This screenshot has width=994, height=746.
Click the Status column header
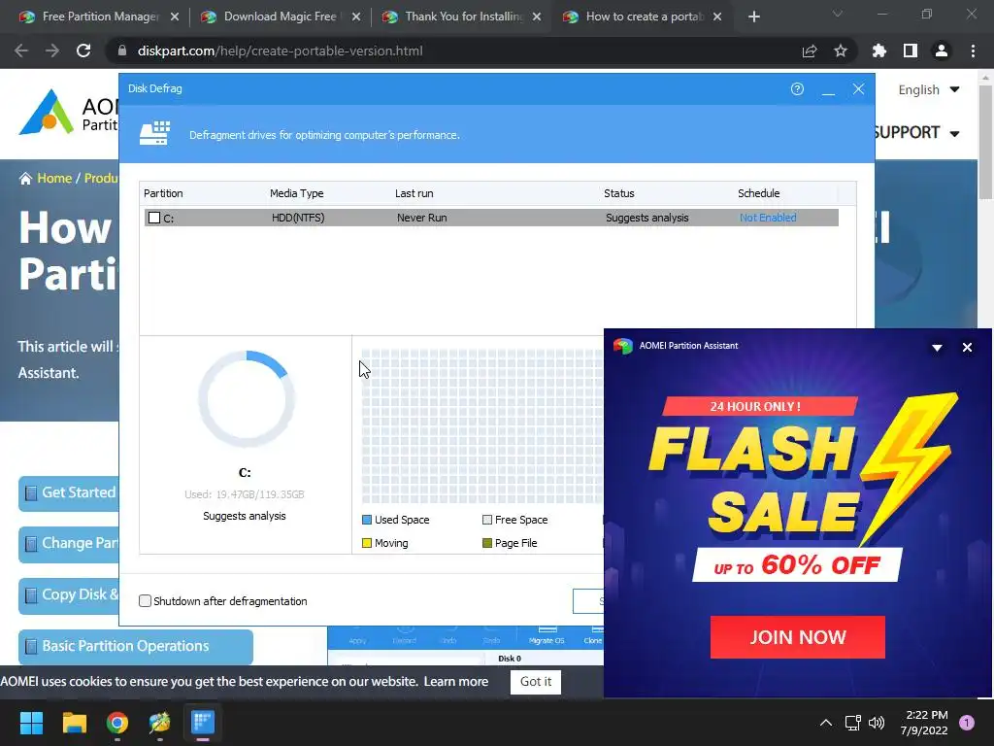(x=618, y=193)
